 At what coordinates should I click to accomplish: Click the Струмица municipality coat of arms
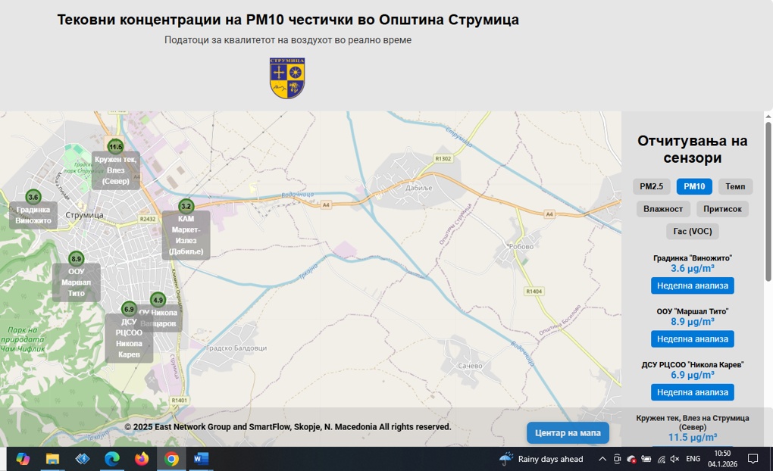(287, 78)
